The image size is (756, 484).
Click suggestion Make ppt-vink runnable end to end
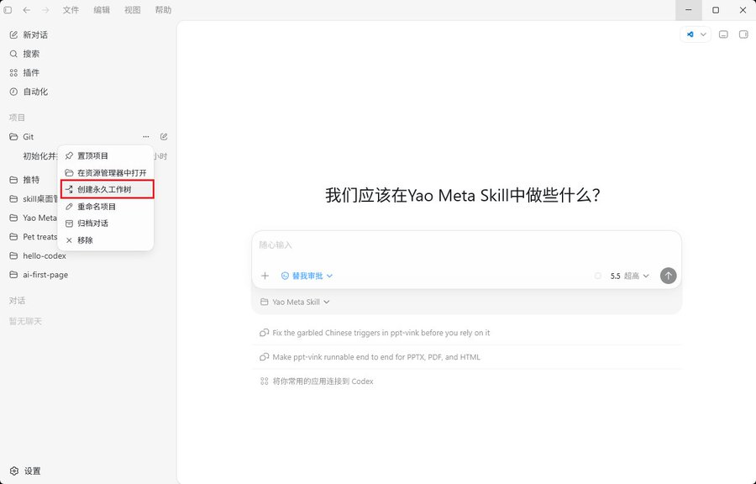[466, 357]
